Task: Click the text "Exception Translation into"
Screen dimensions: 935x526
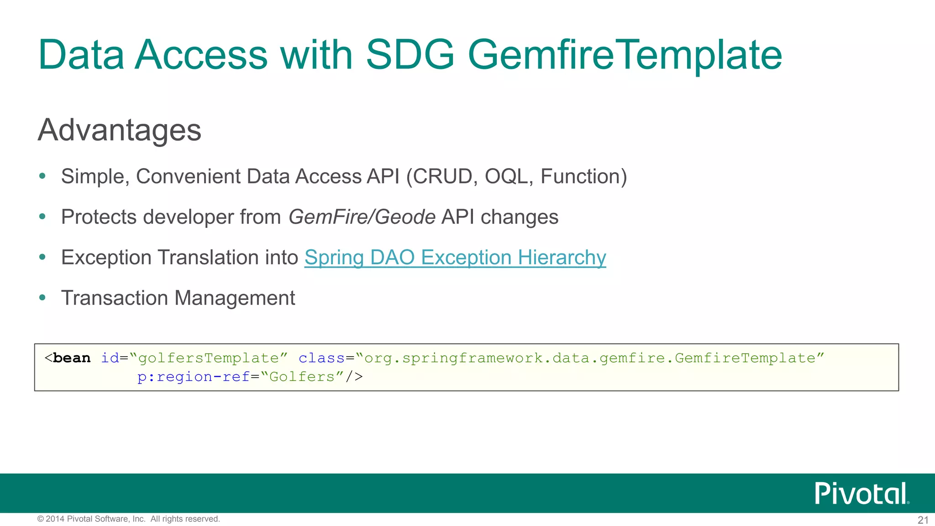Action: [x=180, y=258]
